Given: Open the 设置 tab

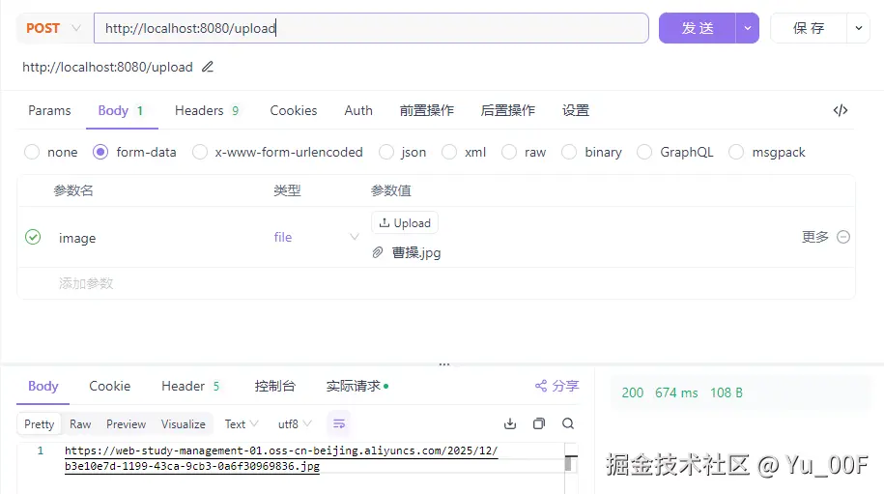Looking at the screenshot, I should click(576, 110).
